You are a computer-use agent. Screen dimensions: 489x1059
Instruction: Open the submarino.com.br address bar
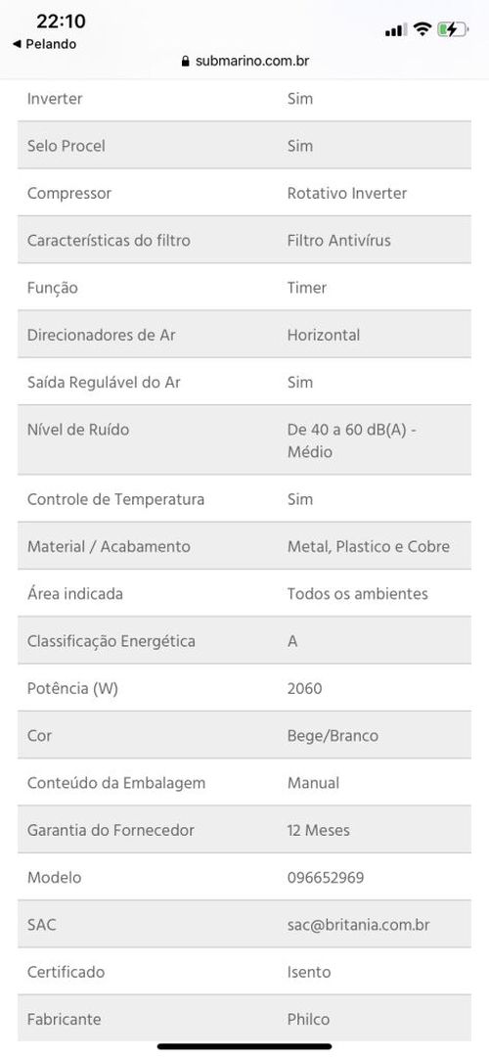pyautogui.click(x=244, y=61)
